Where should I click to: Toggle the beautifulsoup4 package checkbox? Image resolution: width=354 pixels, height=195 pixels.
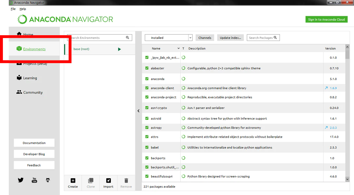[x=147, y=176]
